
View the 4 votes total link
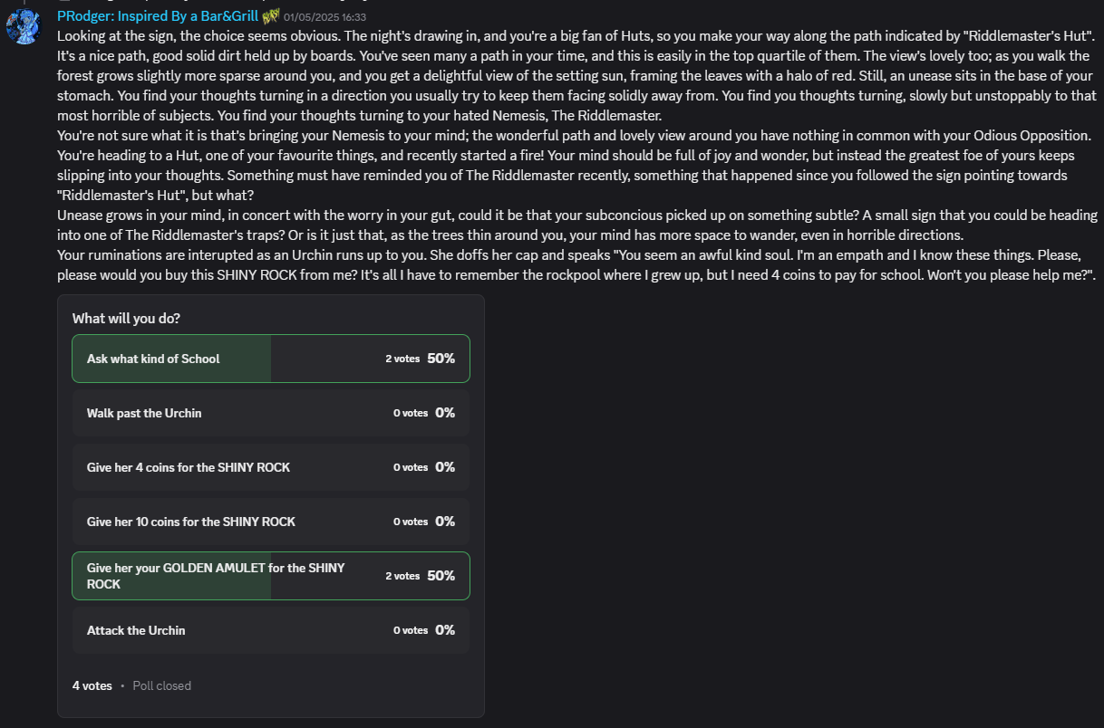(92, 685)
